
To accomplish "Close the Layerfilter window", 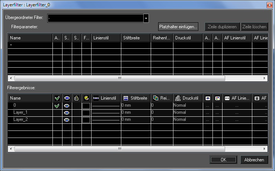I will click(269, 5).
